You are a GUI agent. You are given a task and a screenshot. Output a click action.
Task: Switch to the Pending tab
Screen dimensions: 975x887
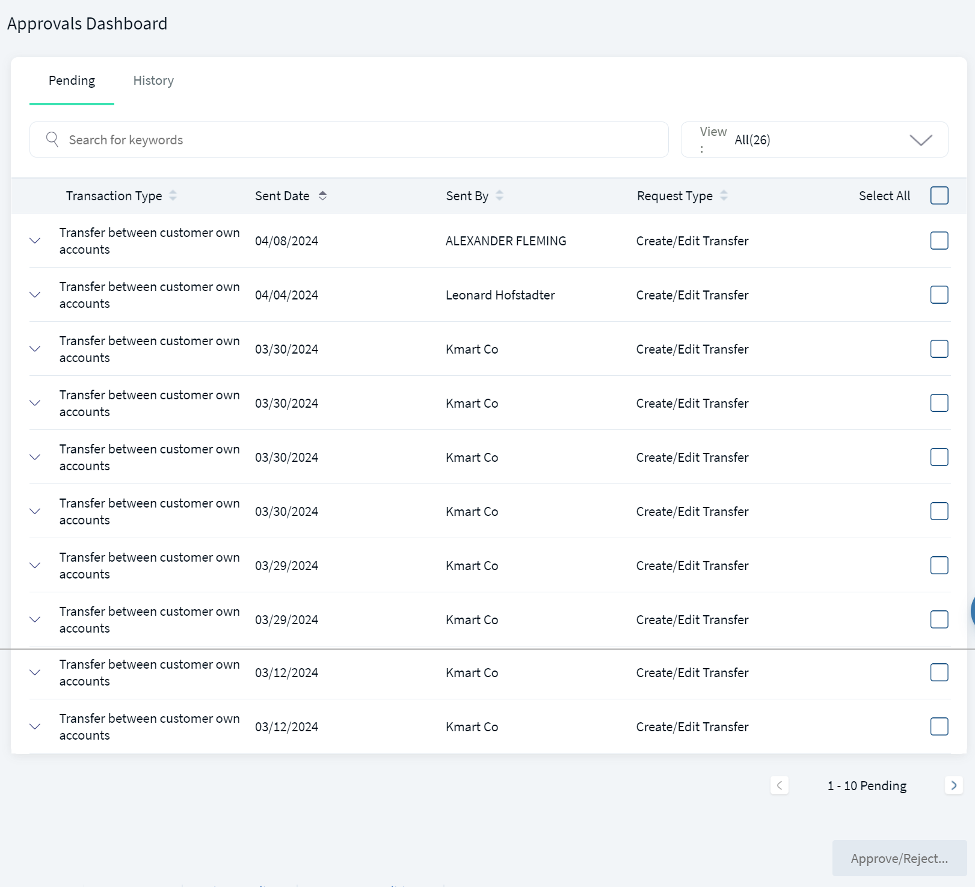point(72,81)
